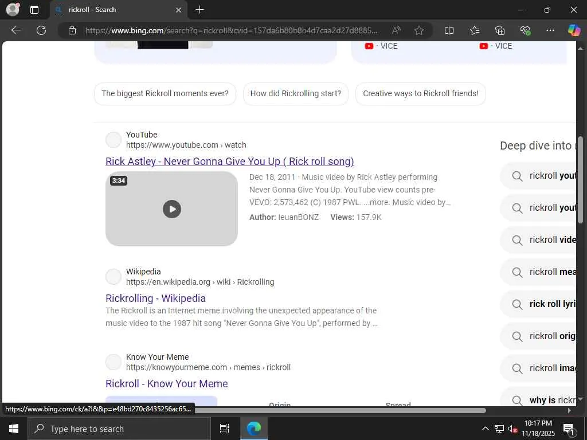Select 'rick roll lyri' related search

coord(538,304)
